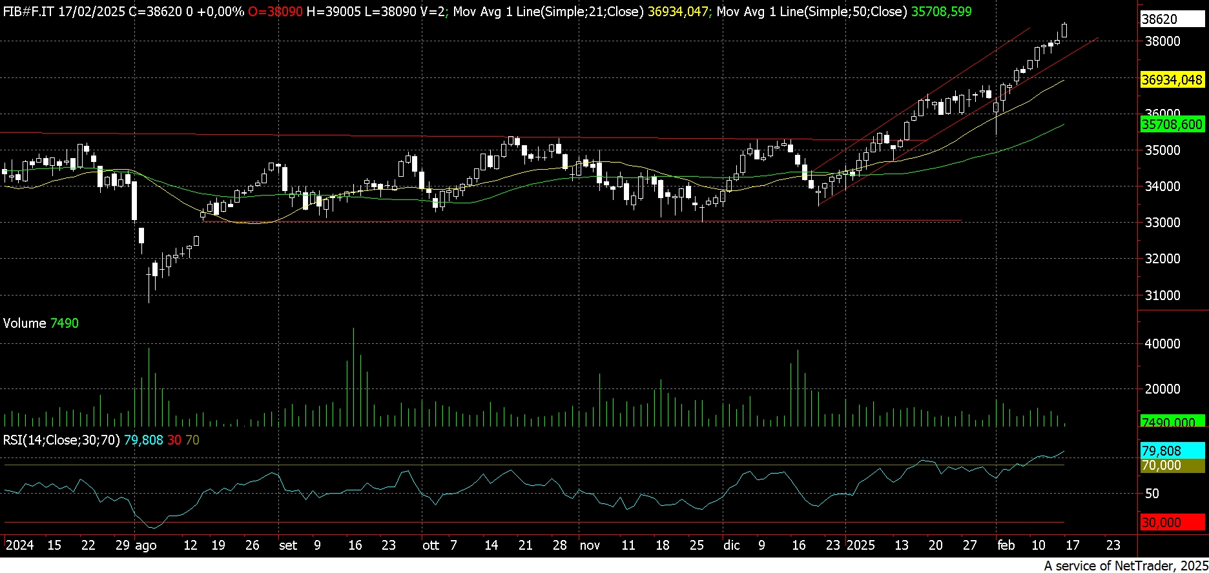Screen dimensions: 1209x573
Task: Click the 21-period Mov Avg value 36934,047
Action: pyautogui.click(x=677, y=12)
